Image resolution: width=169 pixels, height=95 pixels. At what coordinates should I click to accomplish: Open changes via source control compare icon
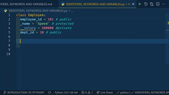click(152, 4)
